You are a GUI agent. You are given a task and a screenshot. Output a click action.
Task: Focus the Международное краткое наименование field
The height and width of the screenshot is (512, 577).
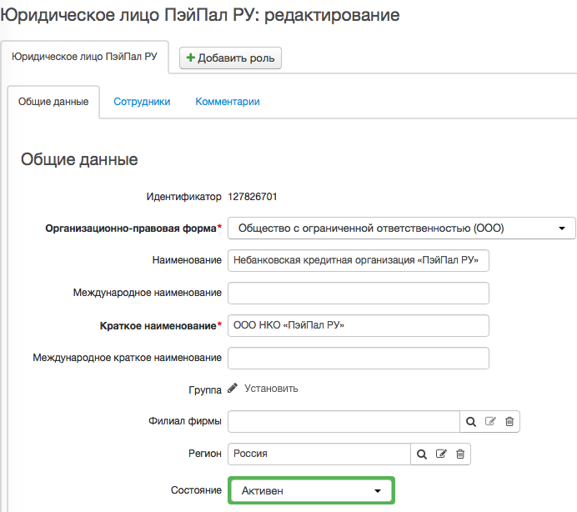click(x=359, y=358)
